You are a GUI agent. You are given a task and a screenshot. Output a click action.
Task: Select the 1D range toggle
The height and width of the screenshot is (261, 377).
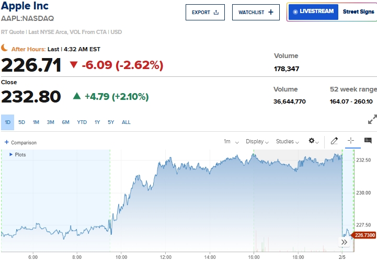pos(8,122)
